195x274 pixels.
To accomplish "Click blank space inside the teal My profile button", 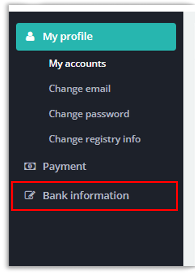I will (x=136, y=37).
